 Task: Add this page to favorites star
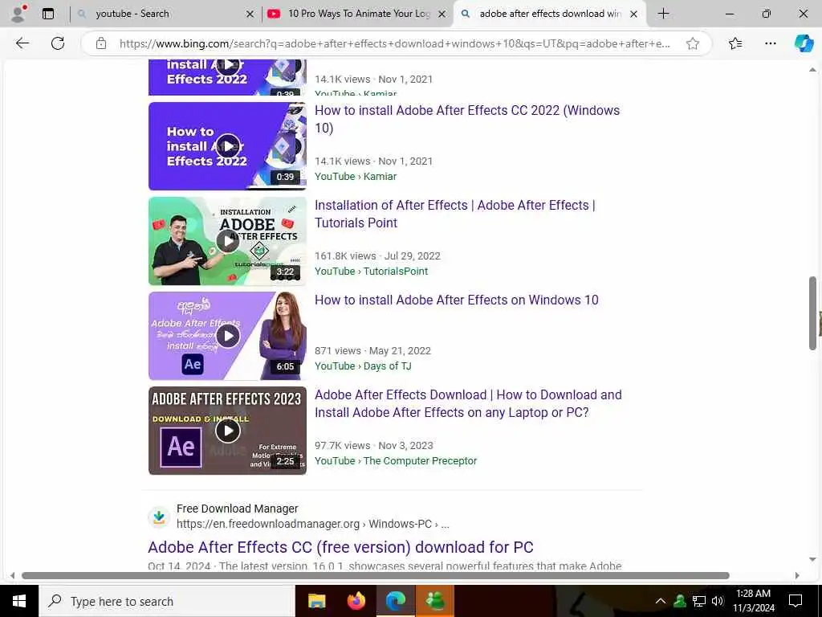[693, 43]
